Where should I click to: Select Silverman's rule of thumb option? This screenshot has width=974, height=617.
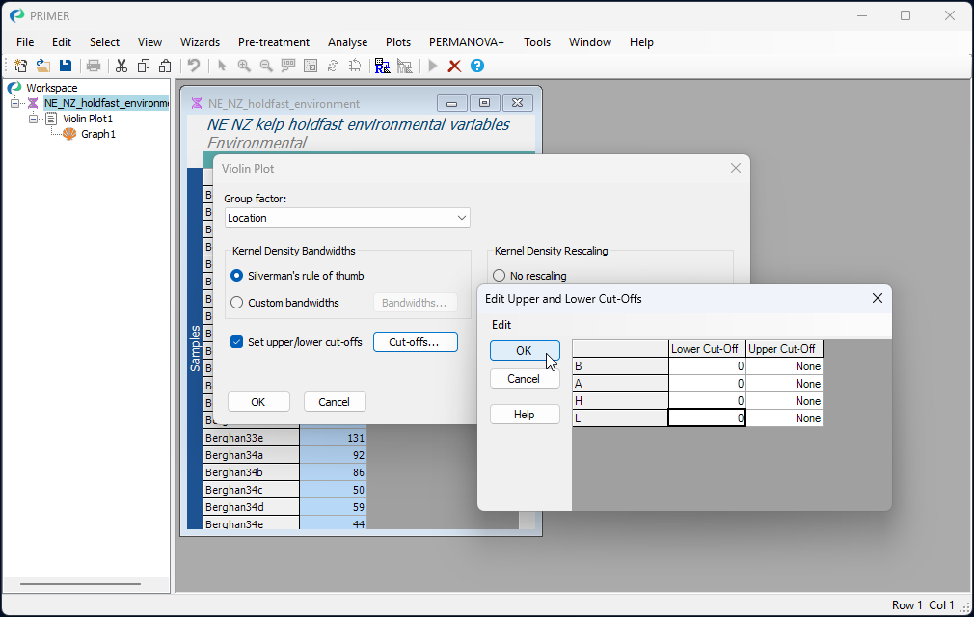[237, 276]
